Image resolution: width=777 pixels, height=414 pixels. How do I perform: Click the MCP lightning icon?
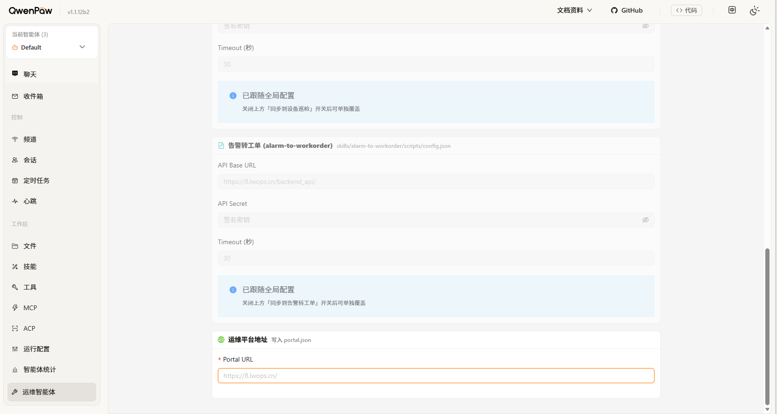(15, 308)
